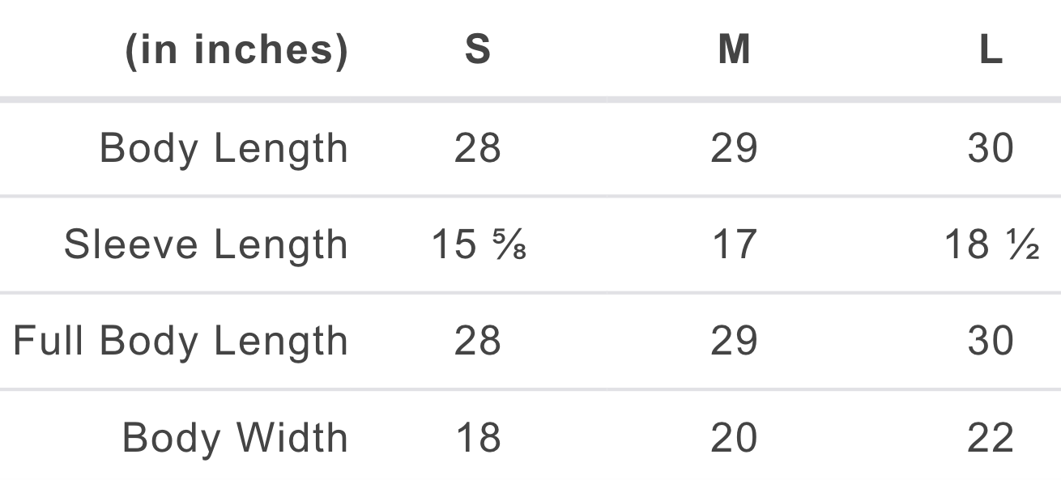Image resolution: width=1061 pixels, height=480 pixels.
Task: Select the M size column header
Action: [734, 51]
